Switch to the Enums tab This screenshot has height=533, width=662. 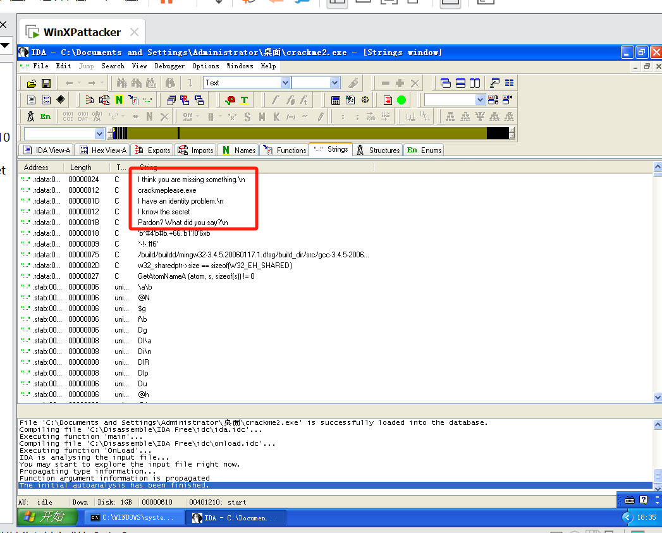coord(424,150)
